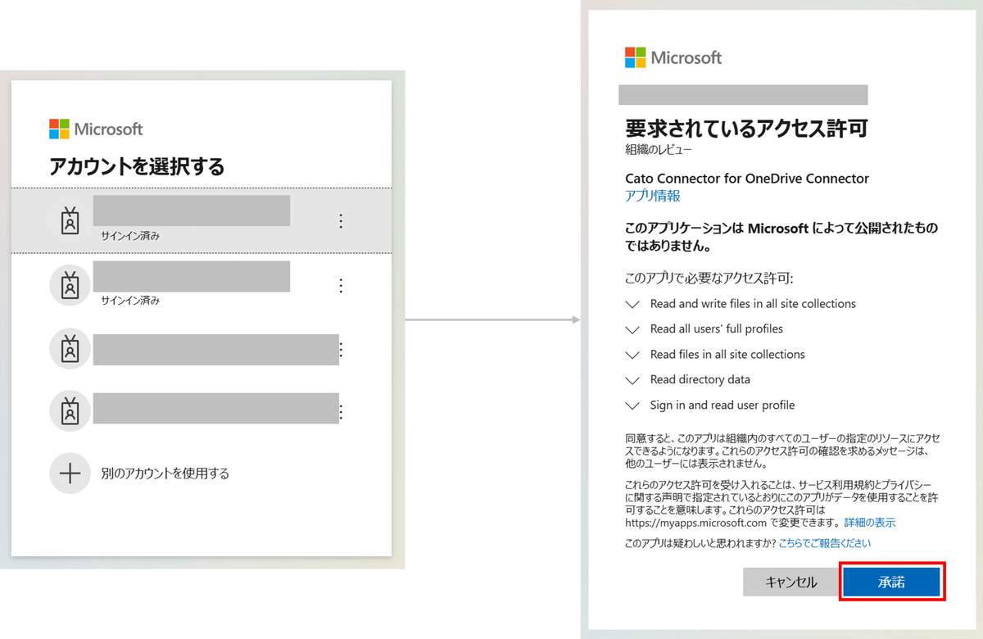Click the Microsoft logo in the account picker dialog

coord(96,129)
